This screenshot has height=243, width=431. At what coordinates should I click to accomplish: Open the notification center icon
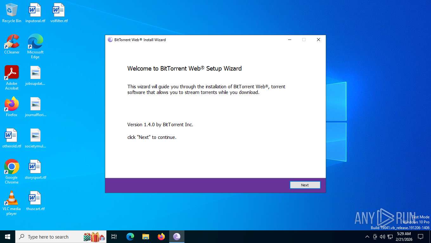(x=421, y=237)
